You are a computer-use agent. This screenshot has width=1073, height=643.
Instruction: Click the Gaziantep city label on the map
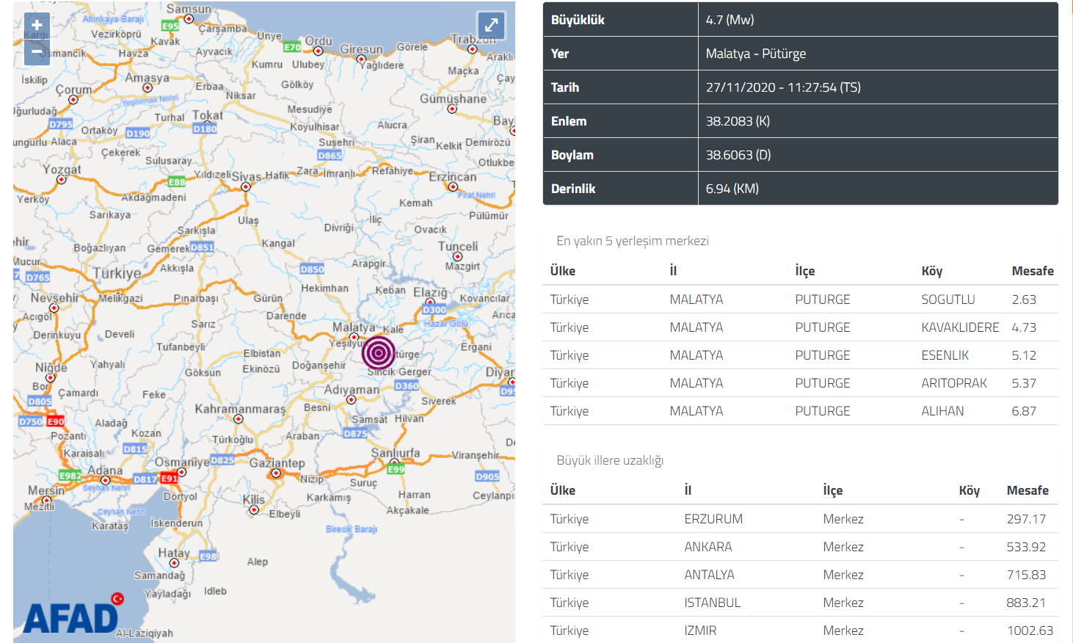coord(277,463)
